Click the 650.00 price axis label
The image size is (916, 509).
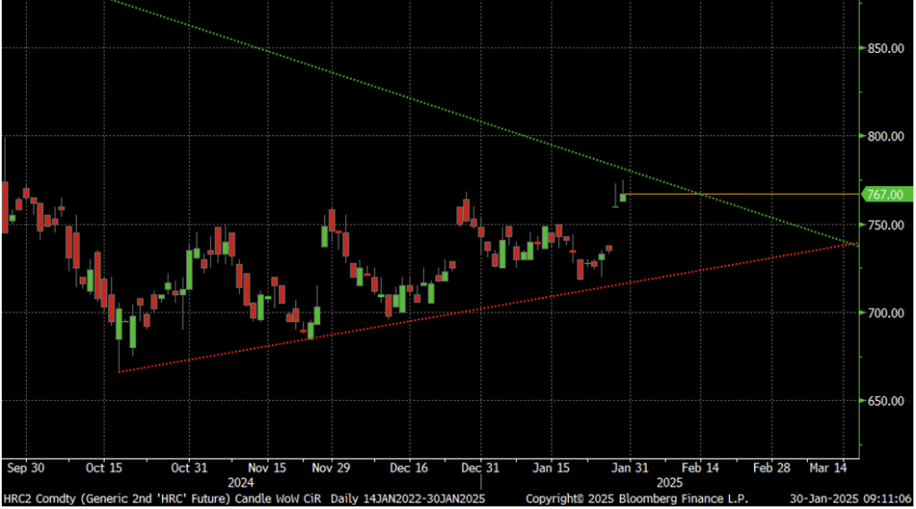884,401
